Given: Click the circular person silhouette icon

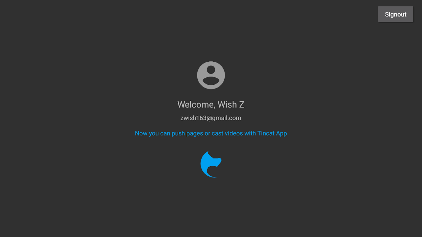Looking at the screenshot, I should click(x=211, y=75).
